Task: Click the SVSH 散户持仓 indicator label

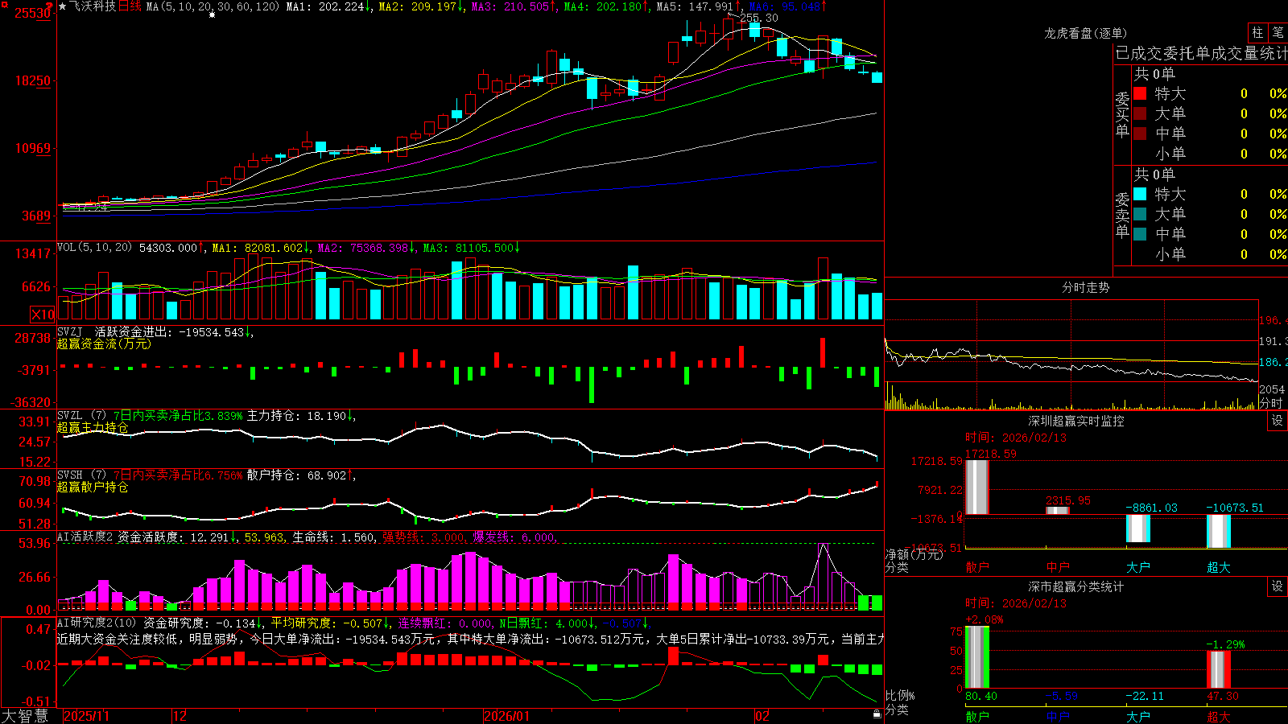Action: click(82, 475)
